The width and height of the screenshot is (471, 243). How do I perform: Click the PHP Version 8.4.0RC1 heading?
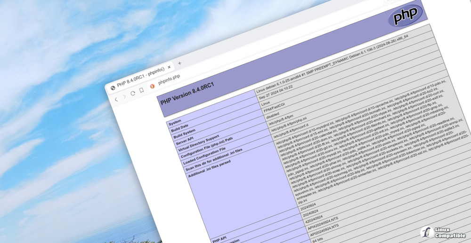(x=187, y=94)
